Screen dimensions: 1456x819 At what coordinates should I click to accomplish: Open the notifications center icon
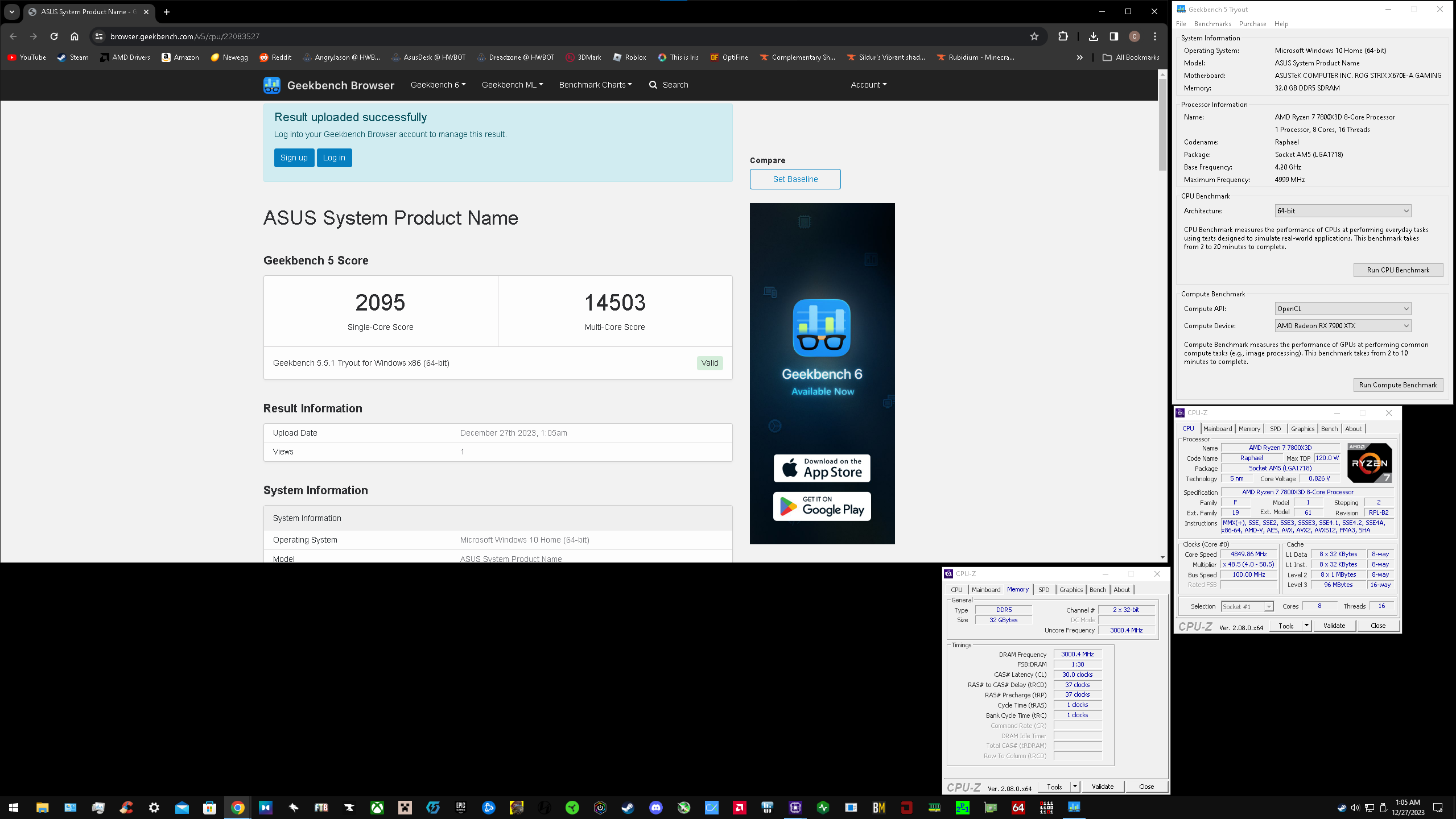click(x=1438, y=808)
